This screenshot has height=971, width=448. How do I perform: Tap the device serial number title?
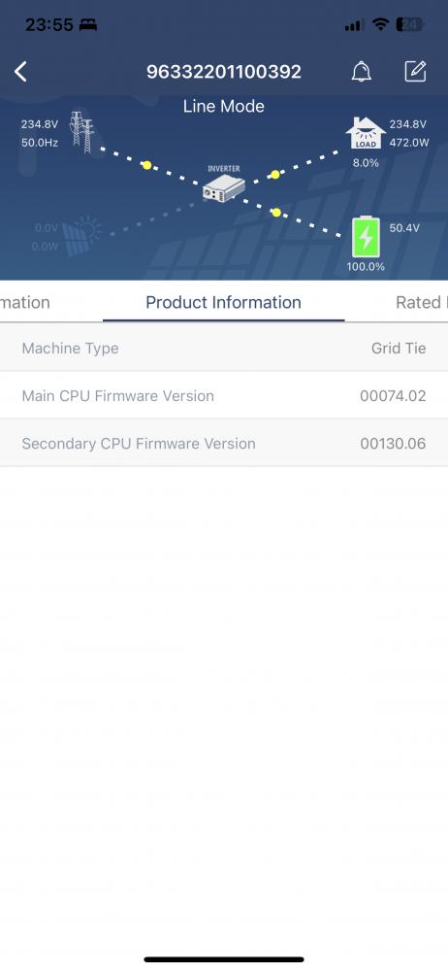coord(224,72)
